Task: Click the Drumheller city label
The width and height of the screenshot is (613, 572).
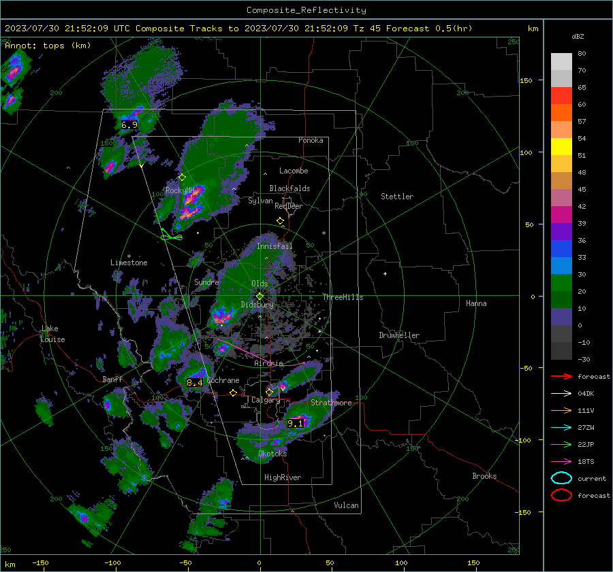Action: click(x=399, y=335)
